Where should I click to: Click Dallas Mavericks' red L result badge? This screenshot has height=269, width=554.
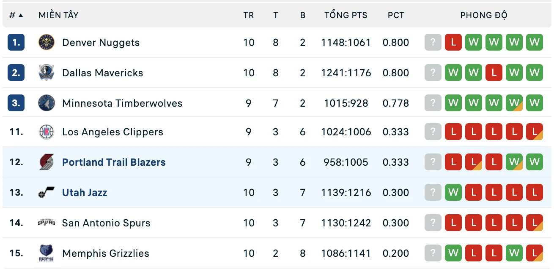coord(494,73)
